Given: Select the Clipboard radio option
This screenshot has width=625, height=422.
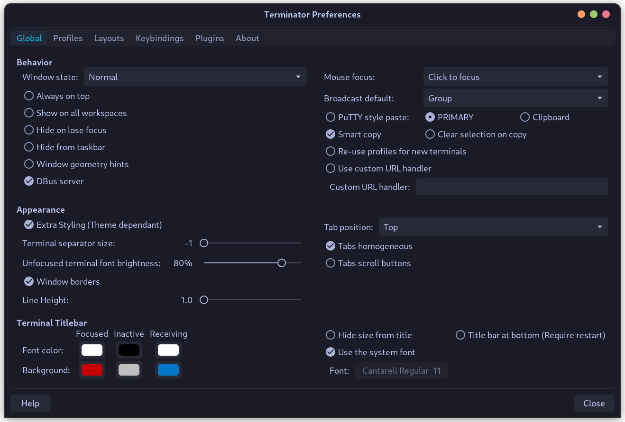Looking at the screenshot, I should coord(525,117).
